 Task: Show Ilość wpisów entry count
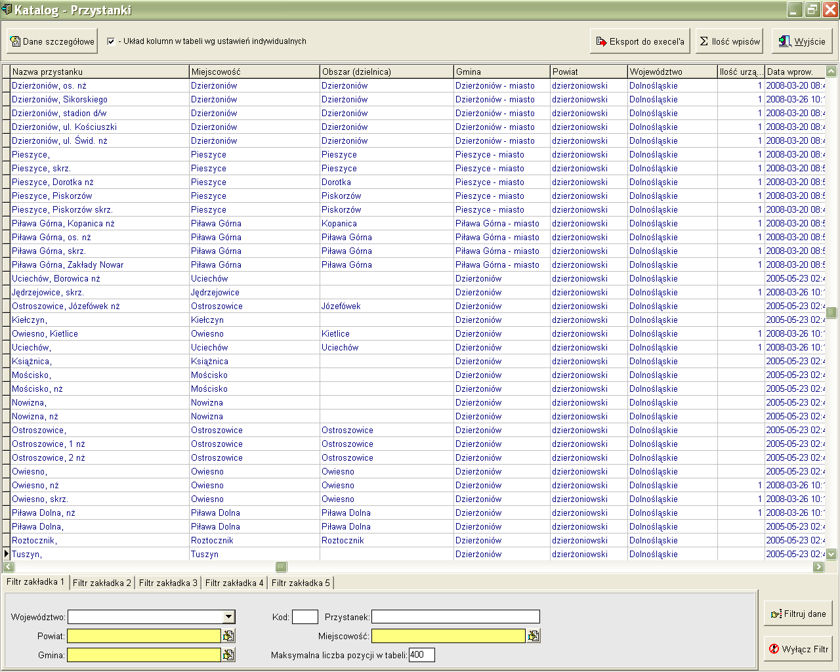(730, 41)
